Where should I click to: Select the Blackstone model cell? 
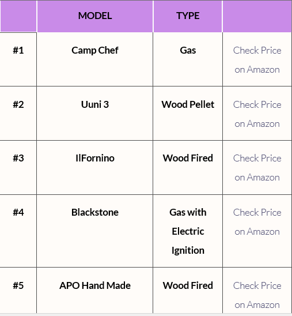(95, 231)
